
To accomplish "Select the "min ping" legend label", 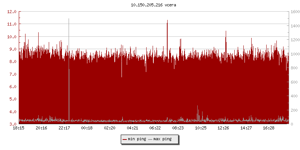I will (x=137, y=139).
